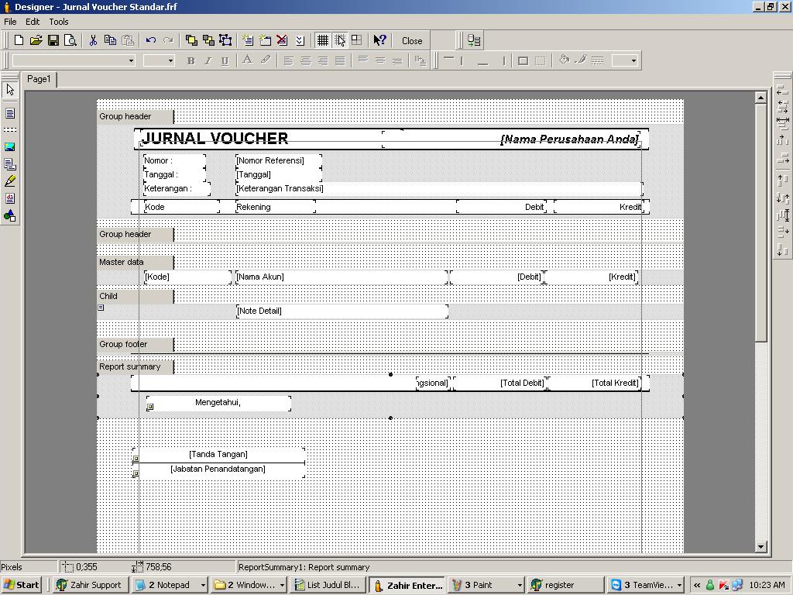The height and width of the screenshot is (595, 793).
Task: Toggle Bold text formatting
Action: [191, 60]
